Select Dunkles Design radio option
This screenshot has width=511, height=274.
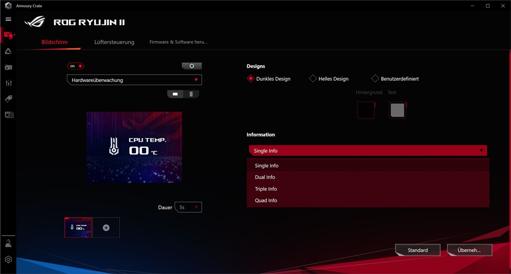(269, 79)
